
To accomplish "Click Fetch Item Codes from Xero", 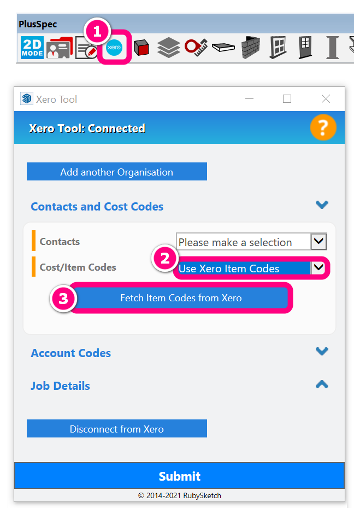I will (x=181, y=298).
